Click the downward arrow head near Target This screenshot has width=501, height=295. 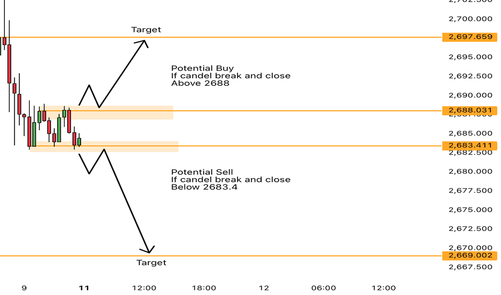pyautogui.click(x=148, y=249)
